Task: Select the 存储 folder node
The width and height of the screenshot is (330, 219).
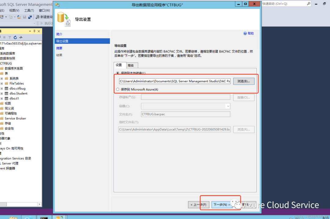Action: (8, 123)
